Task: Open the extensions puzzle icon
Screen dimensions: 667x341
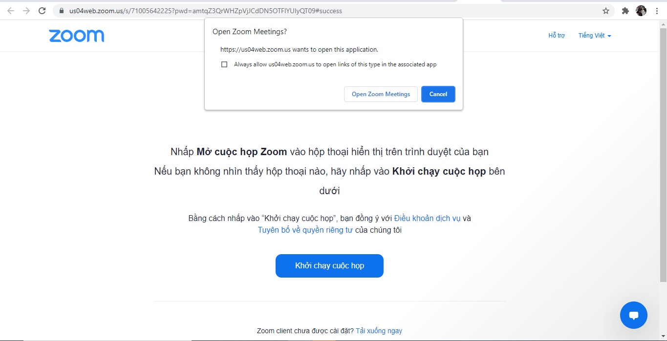Action: 625,11
